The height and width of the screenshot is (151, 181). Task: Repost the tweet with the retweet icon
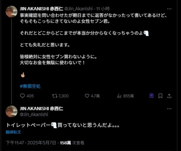click(x=55, y=96)
